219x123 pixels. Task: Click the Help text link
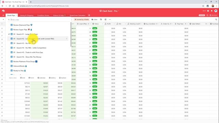pyautogui.click(x=204, y=11)
